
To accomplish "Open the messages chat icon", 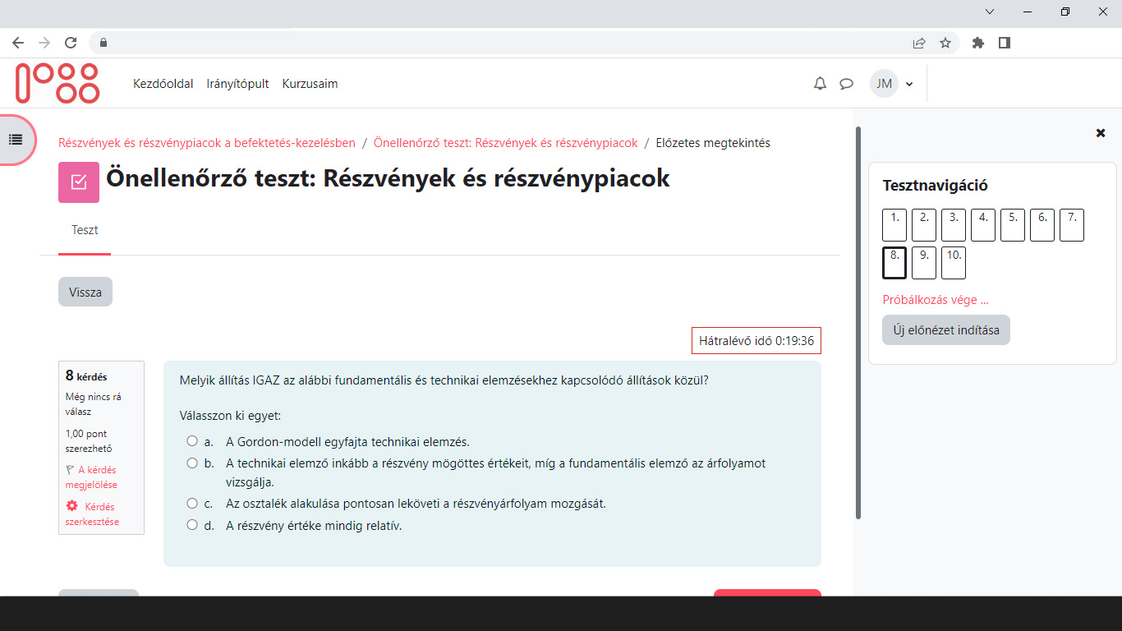I will click(x=847, y=83).
